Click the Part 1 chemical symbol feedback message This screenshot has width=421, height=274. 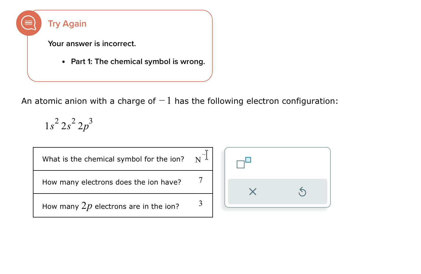pyautogui.click(x=138, y=61)
